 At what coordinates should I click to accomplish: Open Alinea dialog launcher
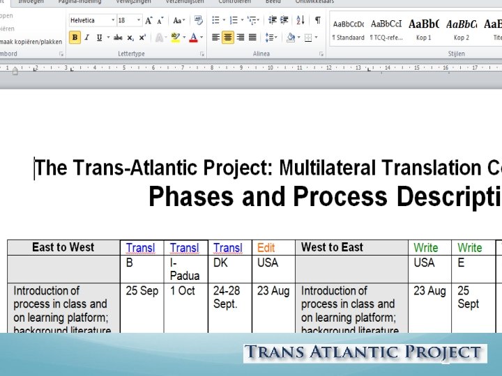(321, 54)
